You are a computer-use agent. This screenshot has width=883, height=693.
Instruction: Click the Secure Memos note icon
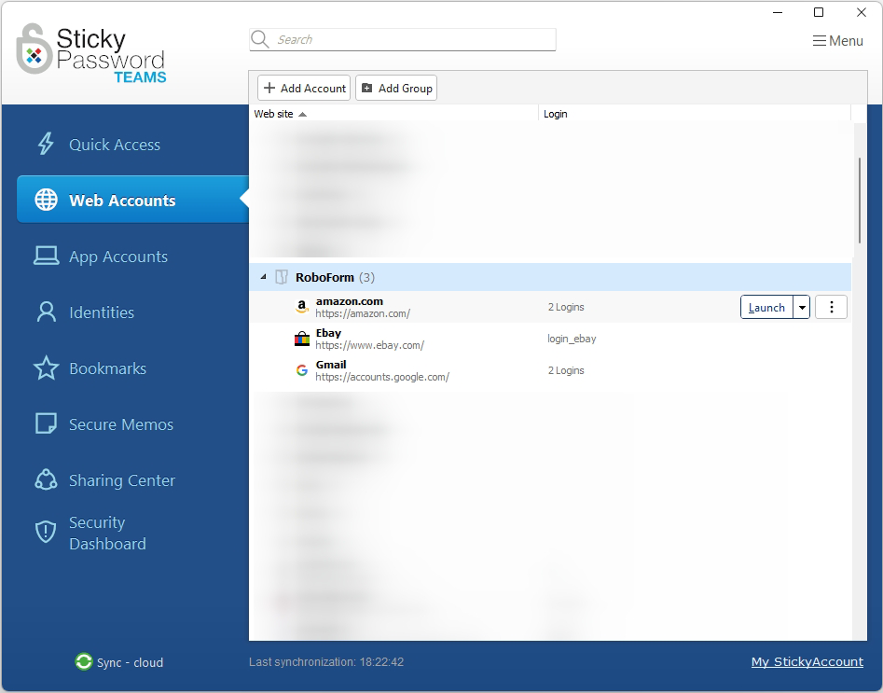tap(47, 423)
